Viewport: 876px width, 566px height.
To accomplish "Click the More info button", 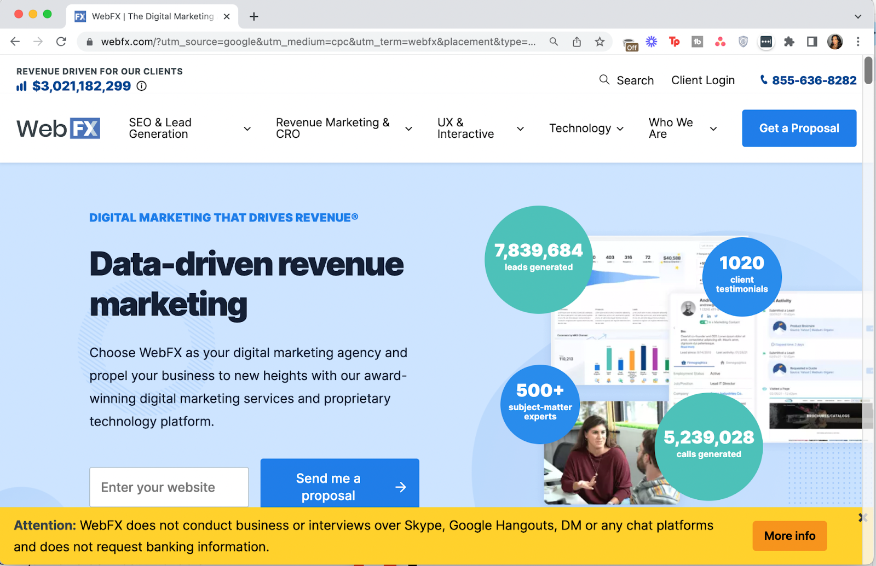I will pyautogui.click(x=790, y=536).
